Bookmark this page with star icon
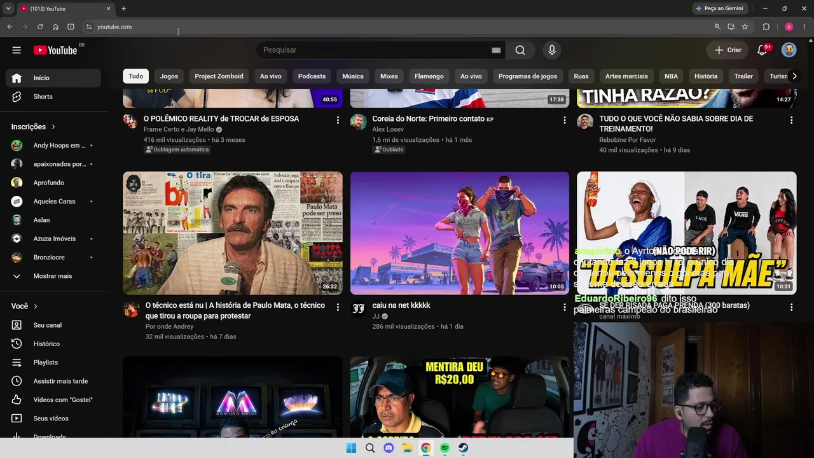814x458 pixels. click(745, 27)
